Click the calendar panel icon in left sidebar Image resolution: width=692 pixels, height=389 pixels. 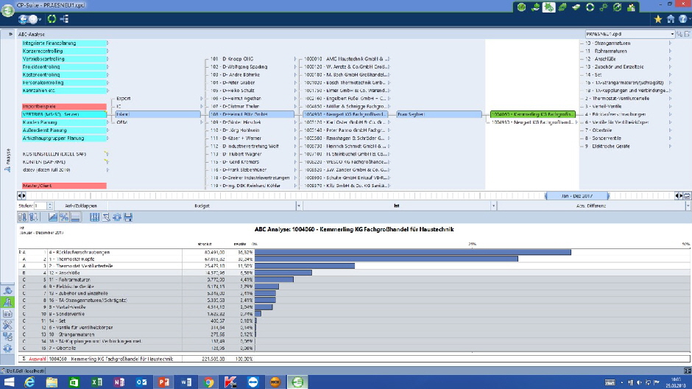pos(7,314)
